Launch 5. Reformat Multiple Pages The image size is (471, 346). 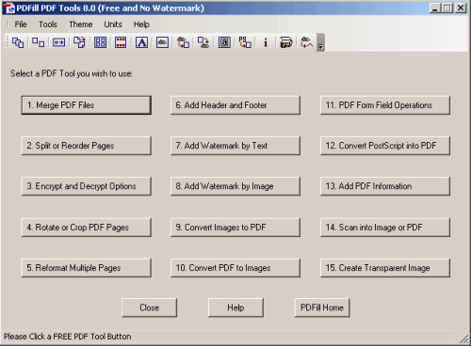tap(87, 268)
